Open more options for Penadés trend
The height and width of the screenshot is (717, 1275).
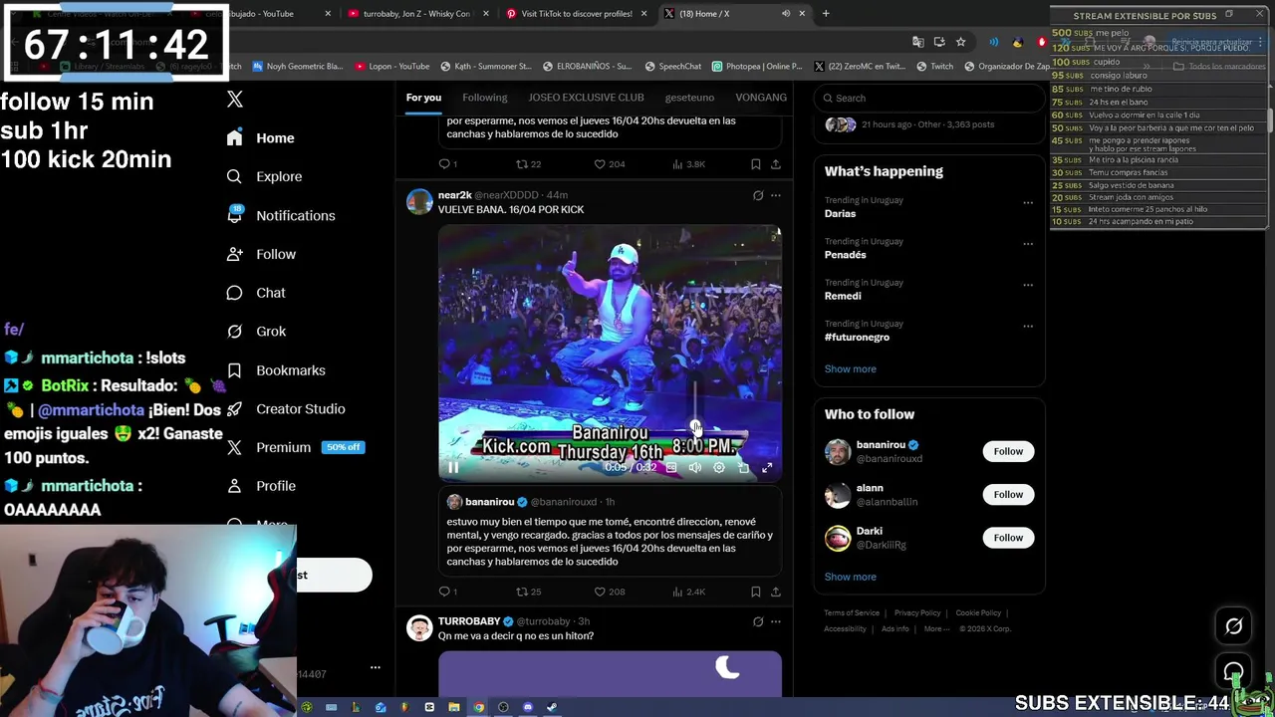1028,243
